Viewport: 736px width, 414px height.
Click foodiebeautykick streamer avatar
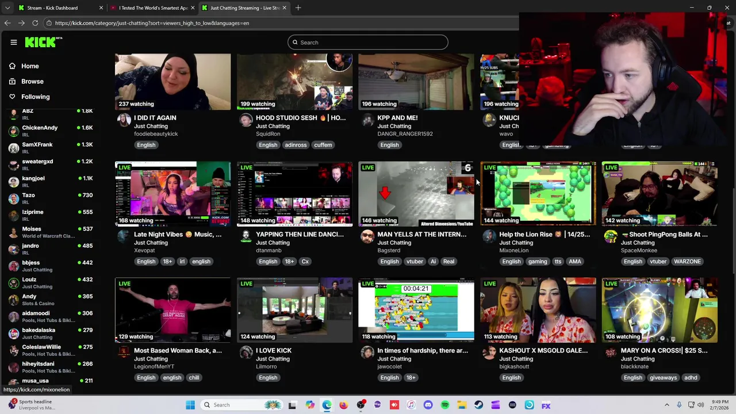124,120
